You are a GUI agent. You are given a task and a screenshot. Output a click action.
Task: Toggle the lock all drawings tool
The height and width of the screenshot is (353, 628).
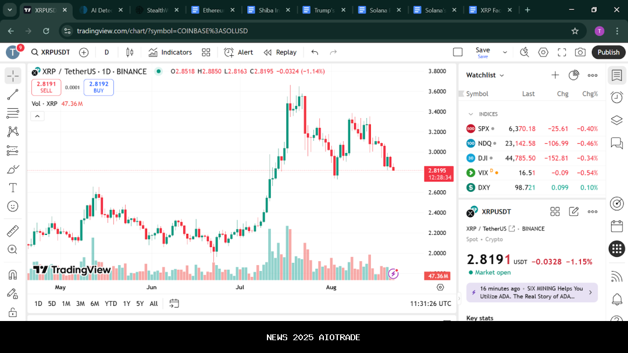pyautogui.click(x=13, y=312)
